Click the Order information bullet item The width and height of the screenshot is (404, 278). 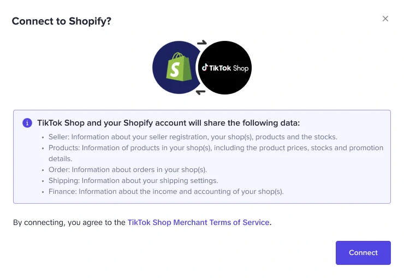pyautogui.click(x=127, y=169)
